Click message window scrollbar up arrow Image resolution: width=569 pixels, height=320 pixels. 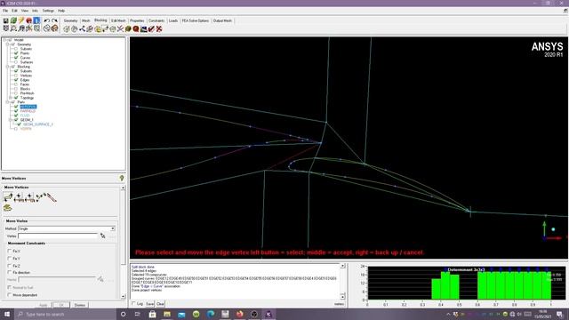pyautogui.click(x=342, y=266)
